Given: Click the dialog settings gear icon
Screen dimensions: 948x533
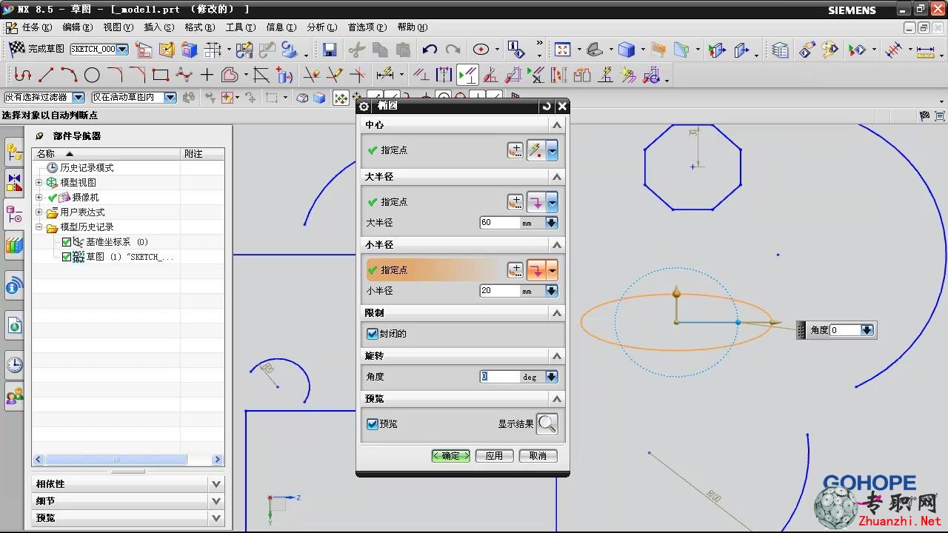Looking at the screenshot, I should coord(364,107).
